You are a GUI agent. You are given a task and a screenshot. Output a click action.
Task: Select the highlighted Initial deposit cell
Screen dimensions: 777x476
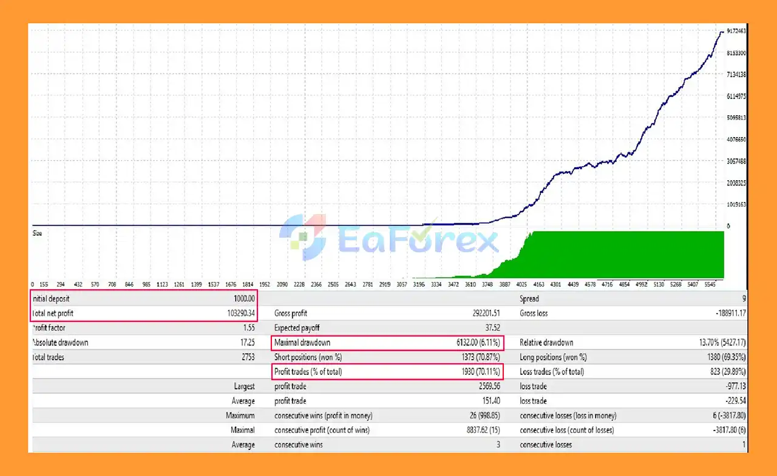[x=146, y=298]
